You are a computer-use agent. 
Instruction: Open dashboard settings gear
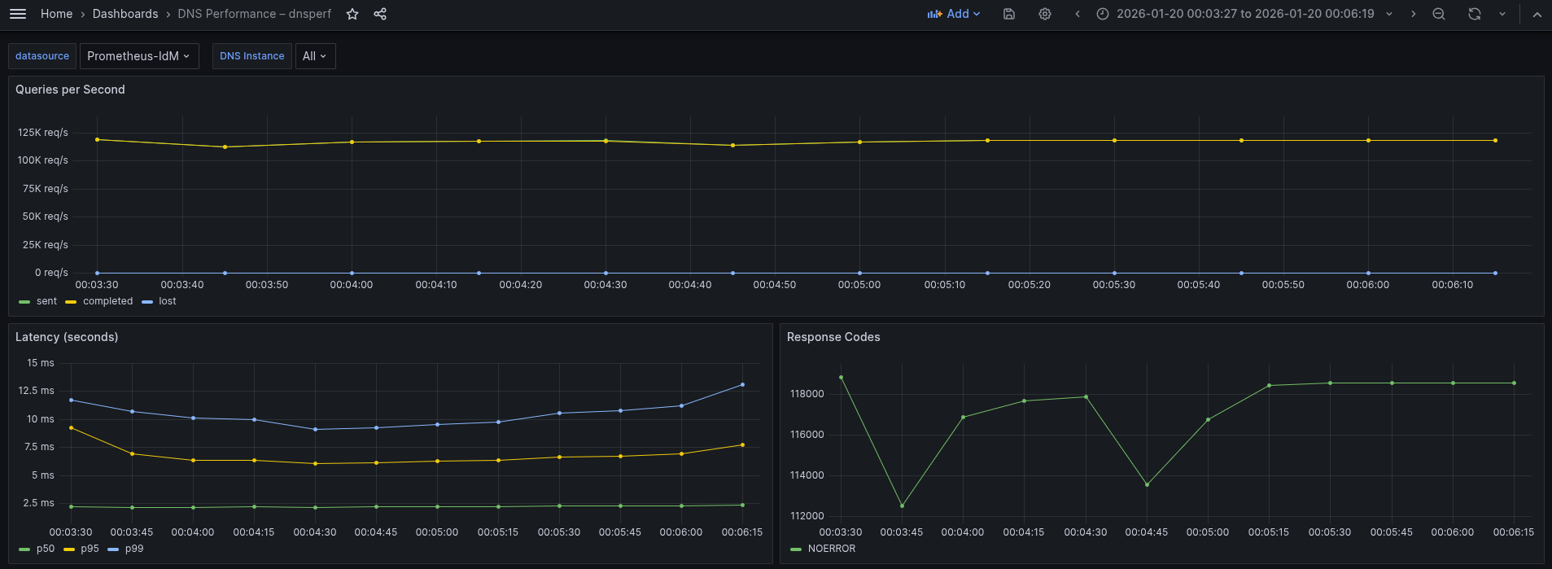[1045, 14]
